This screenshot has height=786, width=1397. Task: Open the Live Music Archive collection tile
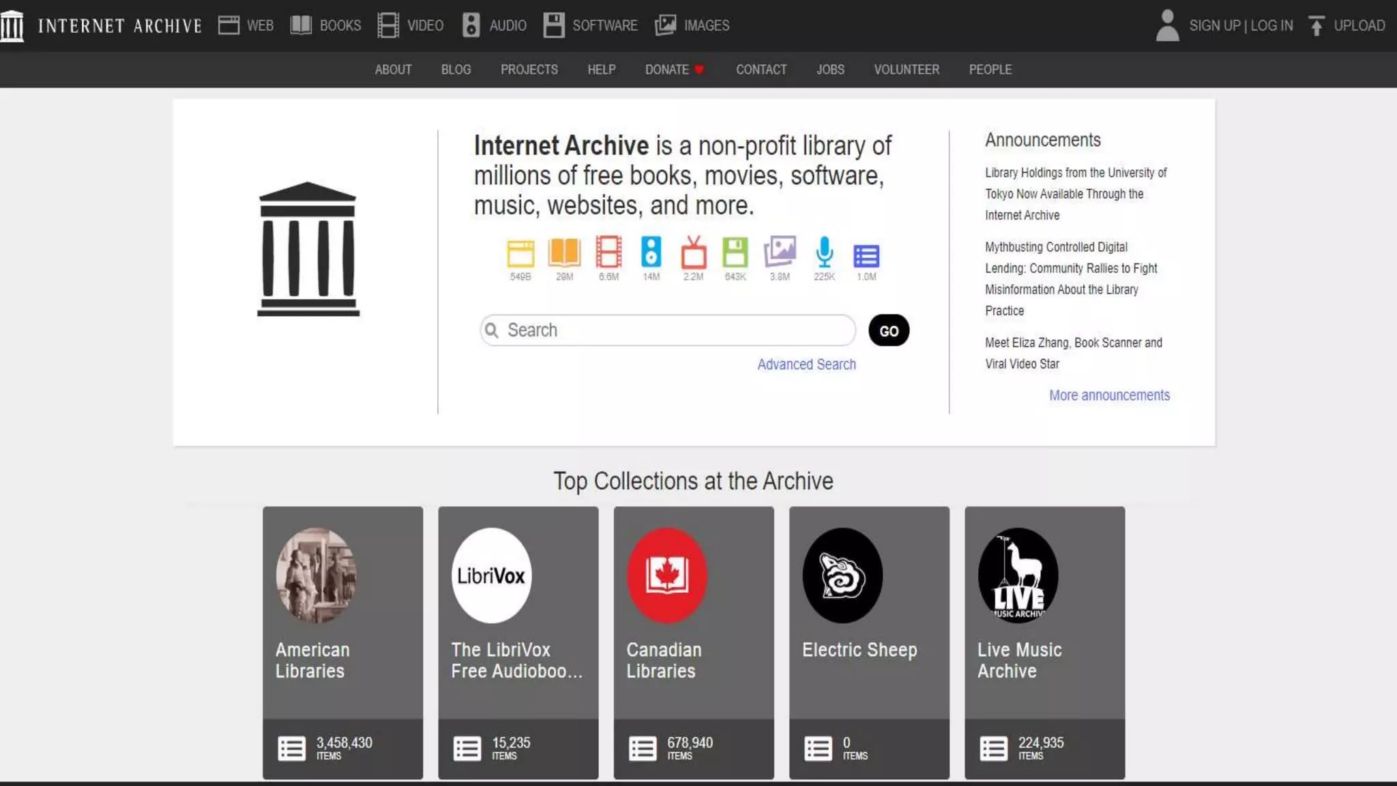1044,641
